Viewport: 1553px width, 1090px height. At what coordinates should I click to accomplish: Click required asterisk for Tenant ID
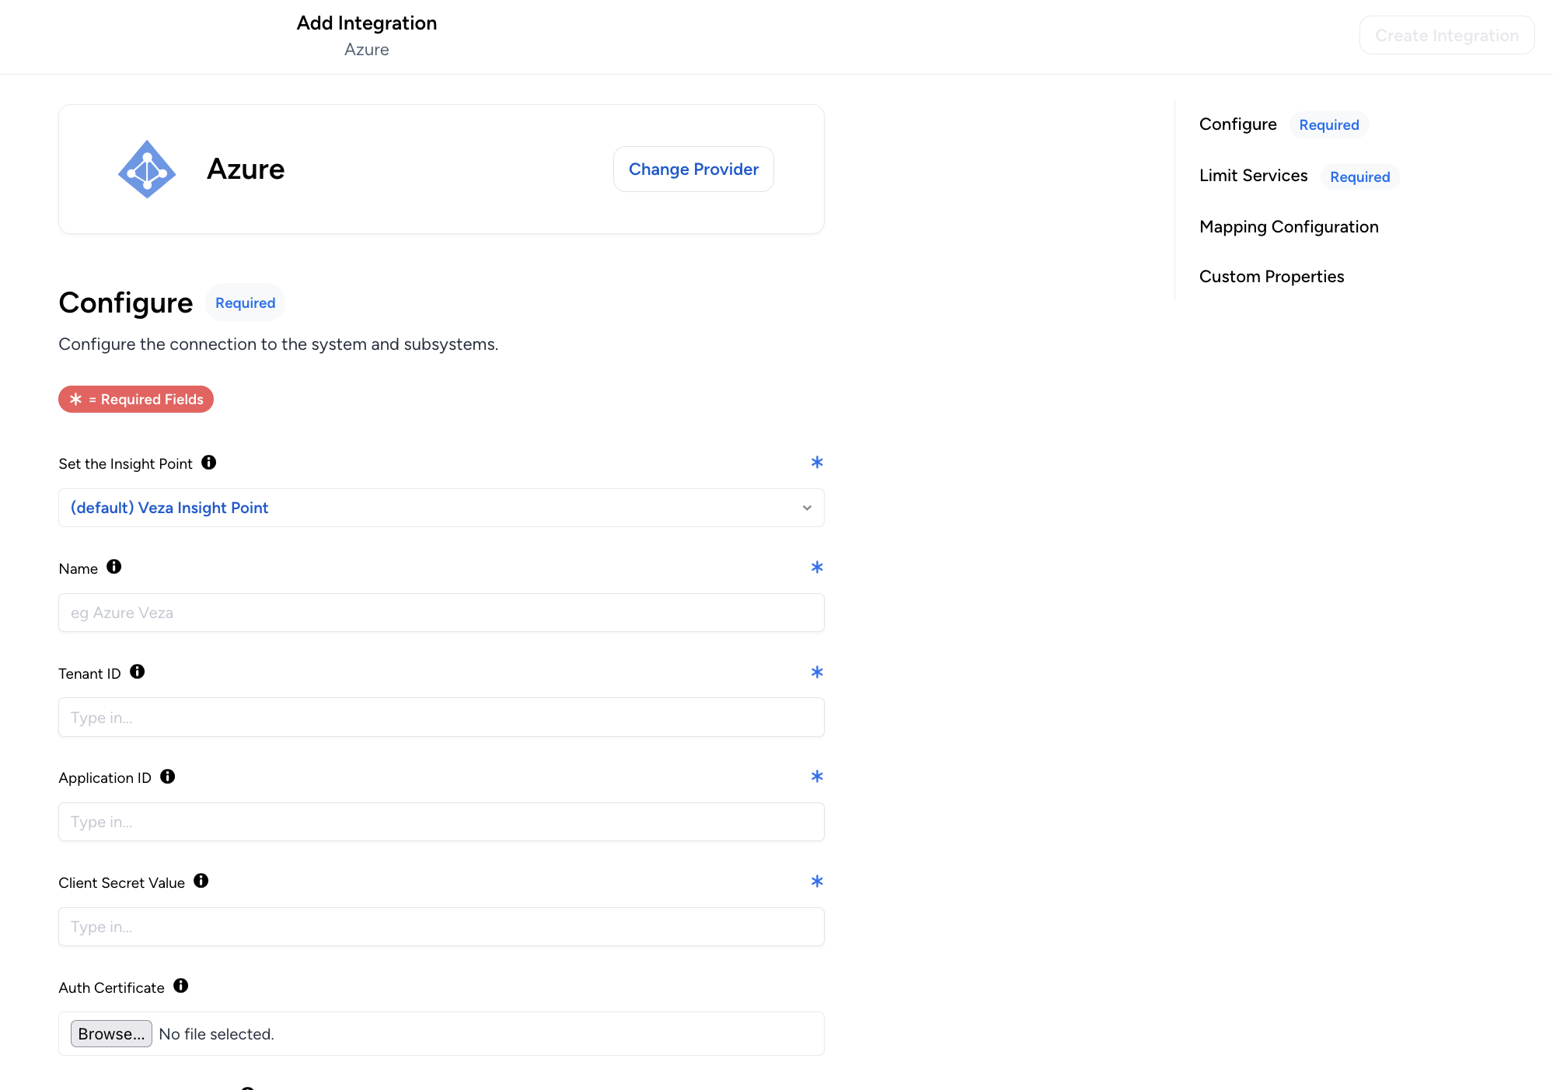click(817, 673)
